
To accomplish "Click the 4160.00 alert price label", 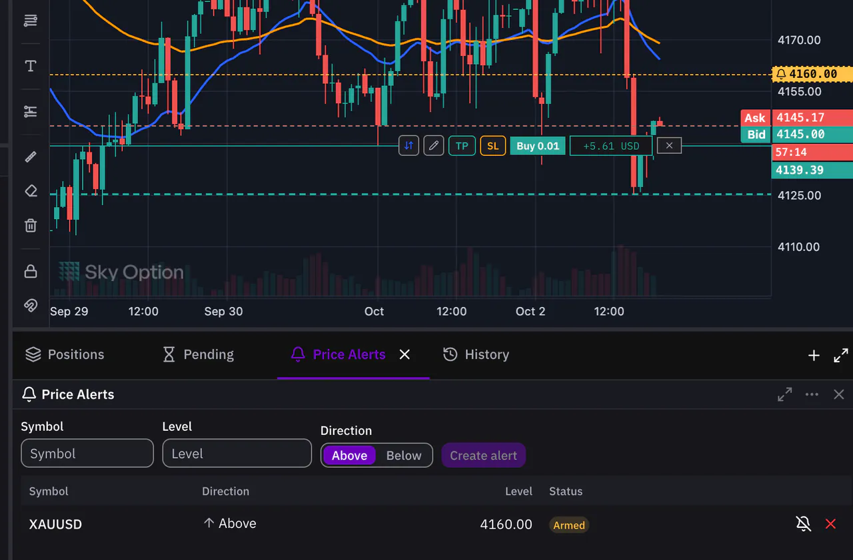I will point(812,74).
